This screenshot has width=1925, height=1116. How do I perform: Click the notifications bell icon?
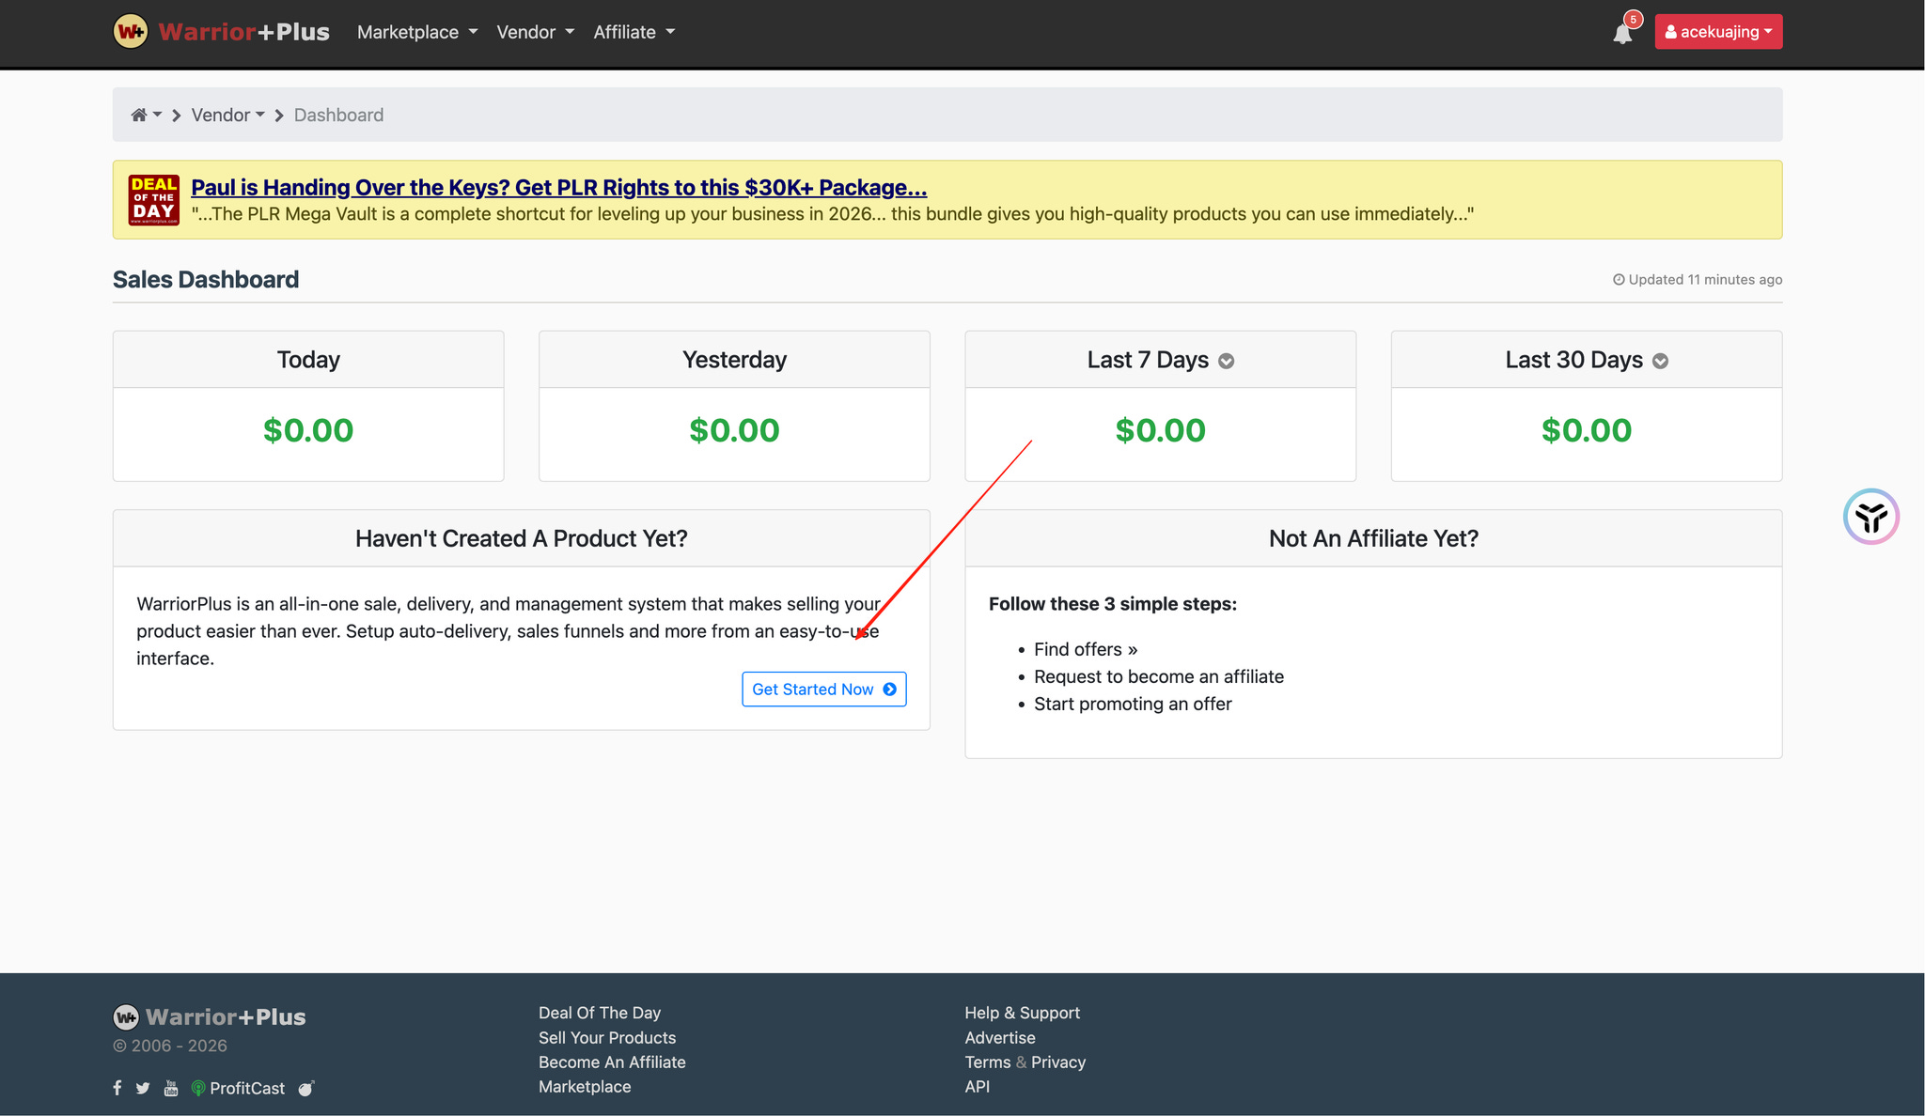click(x=1622, y=35)
